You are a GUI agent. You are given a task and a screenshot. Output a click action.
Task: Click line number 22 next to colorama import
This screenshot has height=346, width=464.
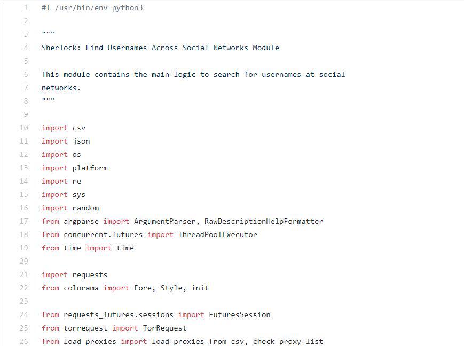coord(23,288)
